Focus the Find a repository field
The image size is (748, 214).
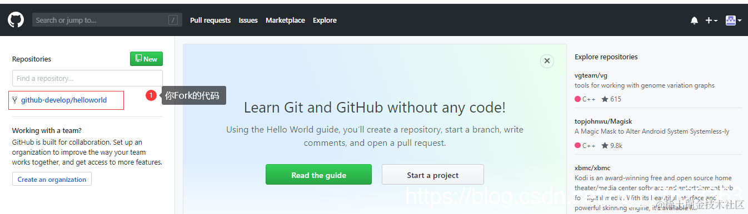(87, 78)
